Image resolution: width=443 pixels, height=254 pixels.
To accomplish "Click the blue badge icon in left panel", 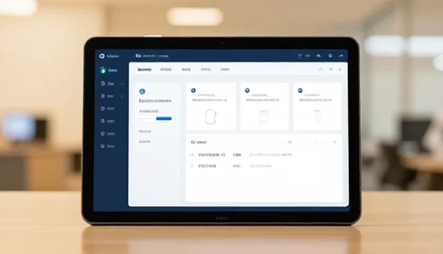I will point(142,91).
